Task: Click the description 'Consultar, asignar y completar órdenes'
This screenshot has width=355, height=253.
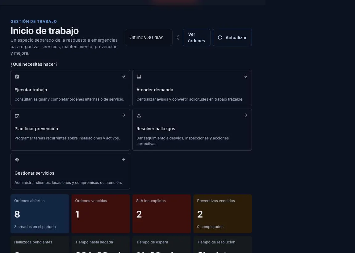Action: (x=69, y=99)
